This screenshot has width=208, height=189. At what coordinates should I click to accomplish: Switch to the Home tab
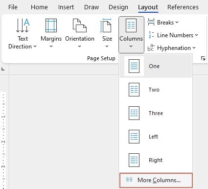click(39, 7)
